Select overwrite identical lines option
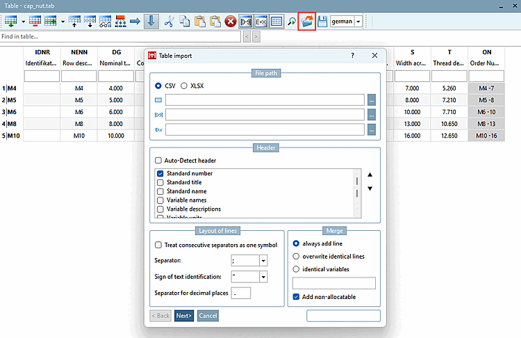 [x=297, y=256]
